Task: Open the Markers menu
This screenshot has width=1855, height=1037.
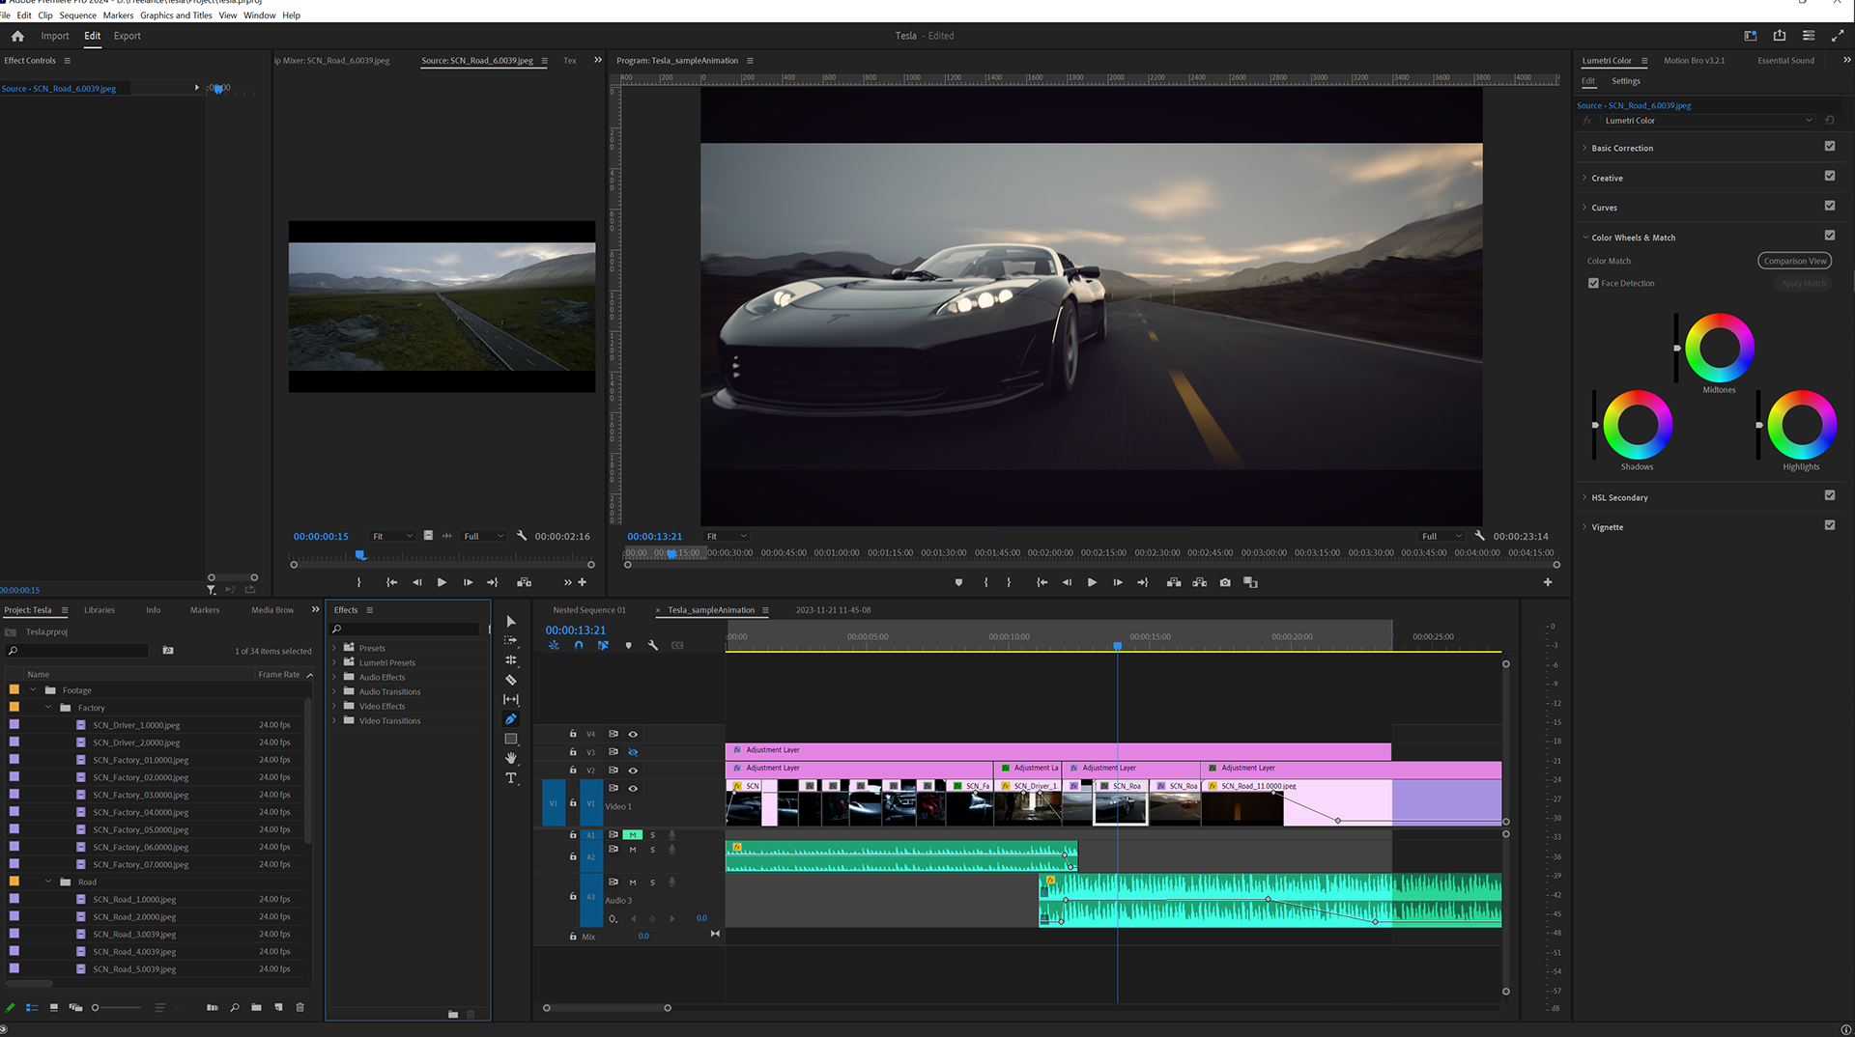Action: [x=118, y=15]
